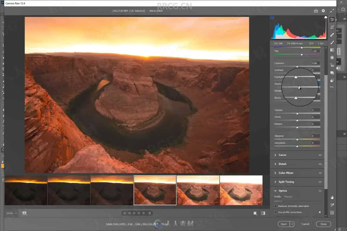Enable Use profile corrections checkbox
347x231 pixels.
coord(276,212)
